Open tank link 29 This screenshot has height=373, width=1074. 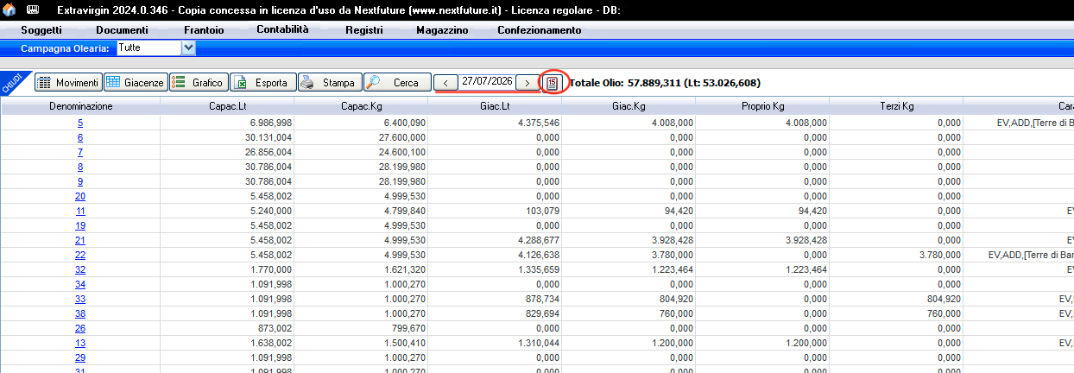[x=80, y=357]
